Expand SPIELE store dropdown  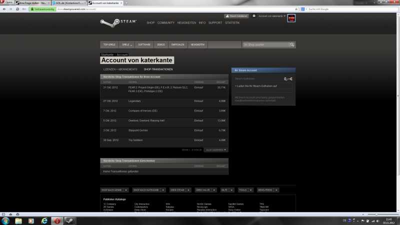click(x=127, y=44)
